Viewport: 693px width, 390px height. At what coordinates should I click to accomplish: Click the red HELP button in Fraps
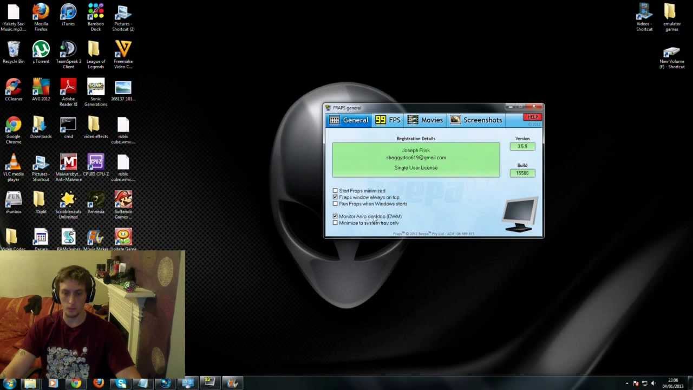tap(532, 118)
